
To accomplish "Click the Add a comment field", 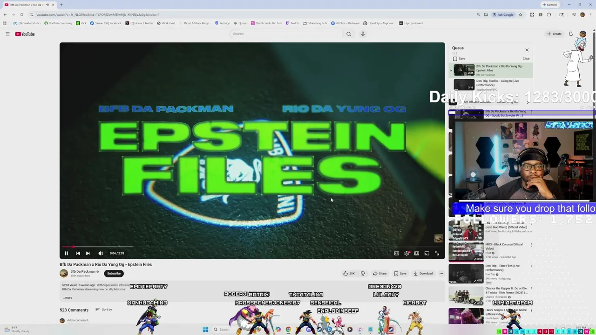I will 78,320.
